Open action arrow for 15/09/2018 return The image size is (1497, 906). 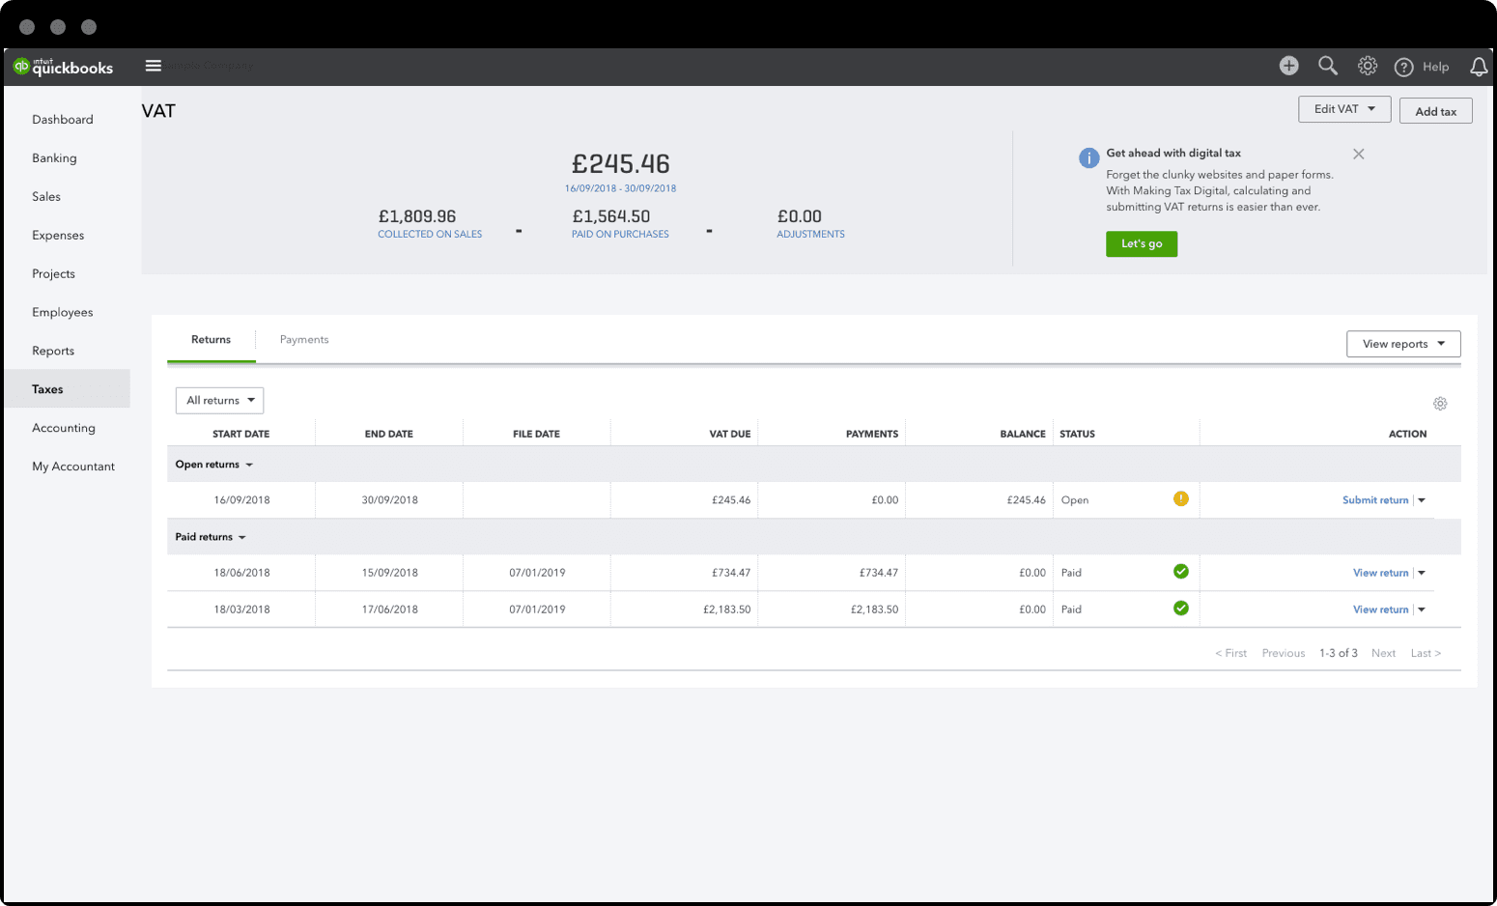coord(1422,573)
